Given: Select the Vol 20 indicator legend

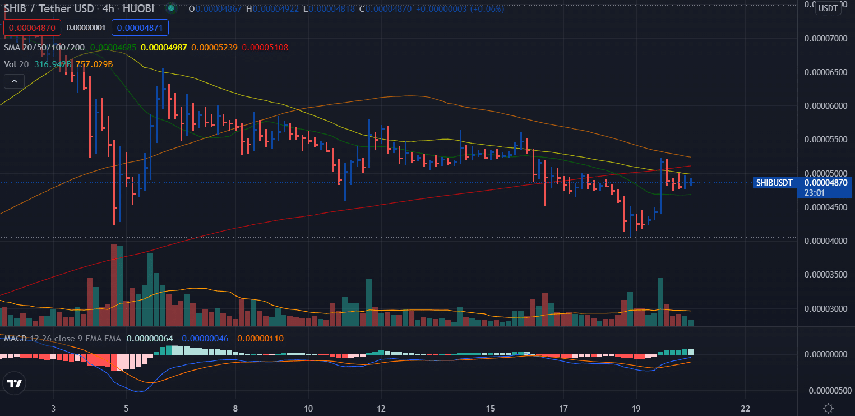Looking at the screenshot, I should 17,64.
